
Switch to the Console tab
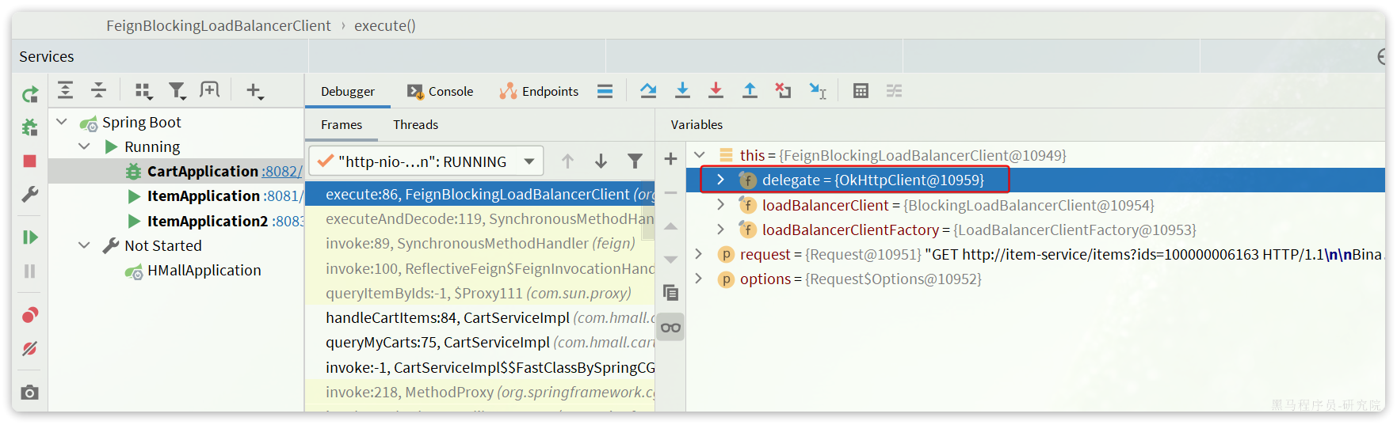coord(441,92)
